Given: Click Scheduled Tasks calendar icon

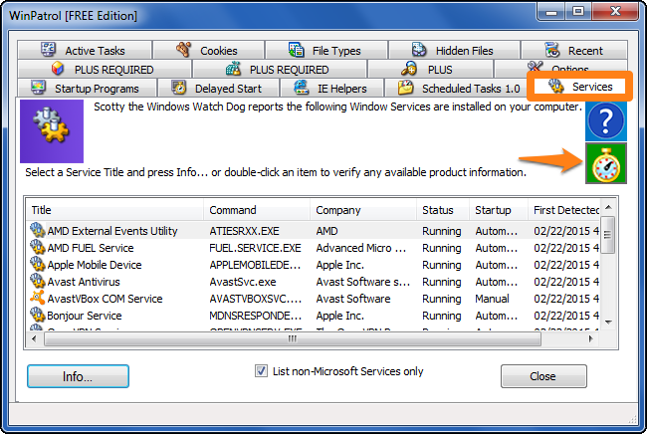Looking at the screenshot, I should coord(405,88).
